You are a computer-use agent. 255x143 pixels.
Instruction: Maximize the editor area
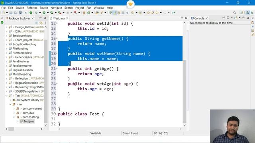point(186,17)
